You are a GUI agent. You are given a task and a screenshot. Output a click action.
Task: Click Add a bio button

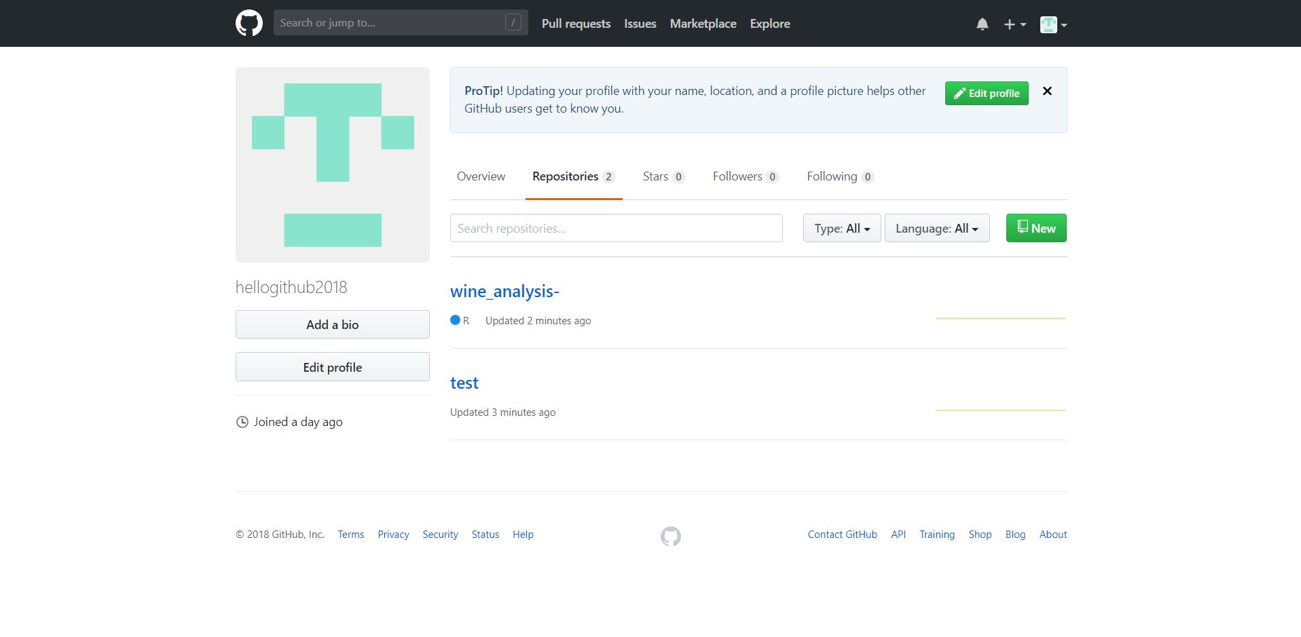tap(333, 324)
